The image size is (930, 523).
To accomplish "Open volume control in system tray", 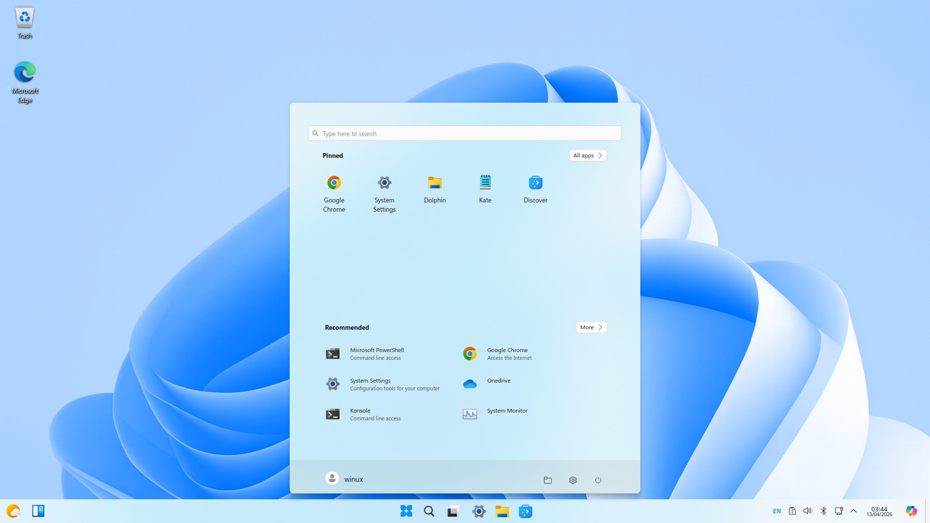I will [807, 511].
